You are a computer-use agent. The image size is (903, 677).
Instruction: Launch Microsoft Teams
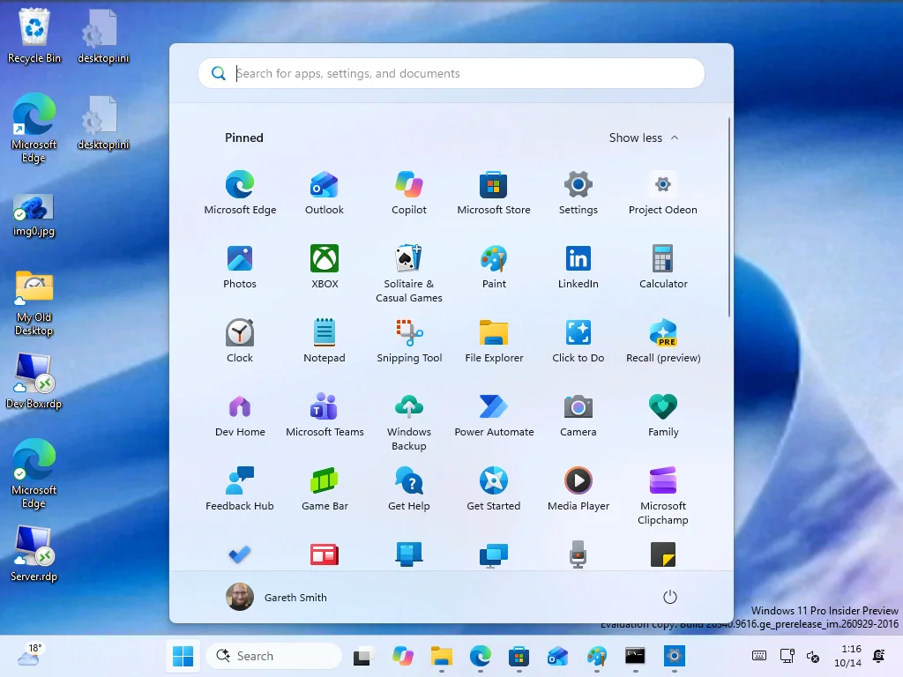click(325, 415)
